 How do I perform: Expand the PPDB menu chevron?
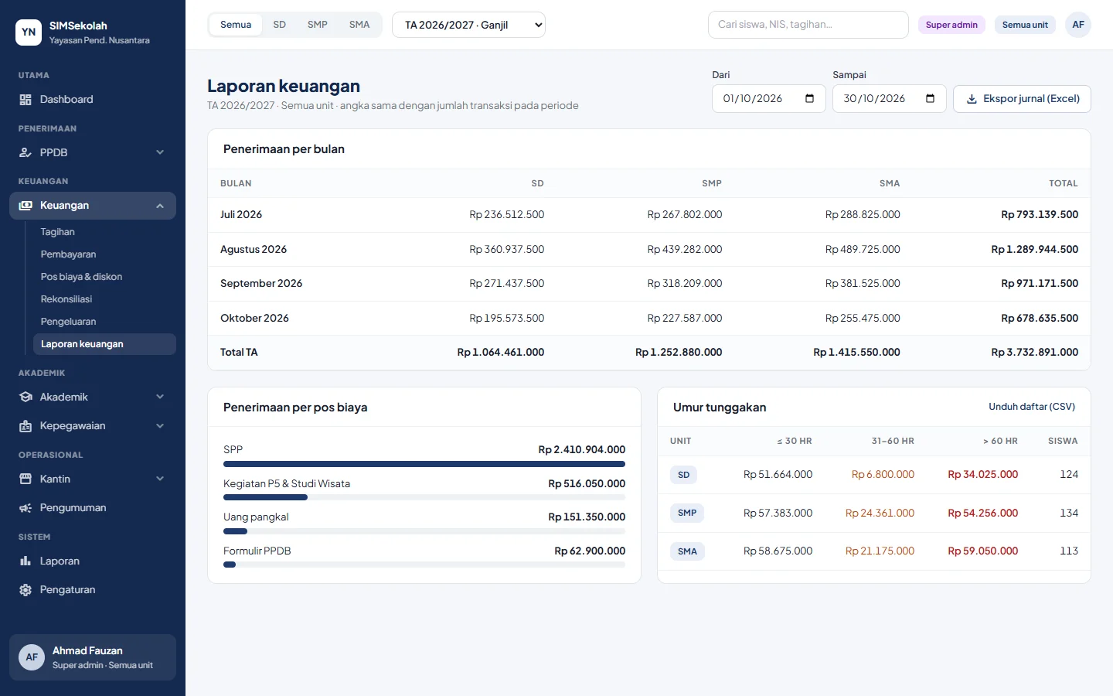160,153
